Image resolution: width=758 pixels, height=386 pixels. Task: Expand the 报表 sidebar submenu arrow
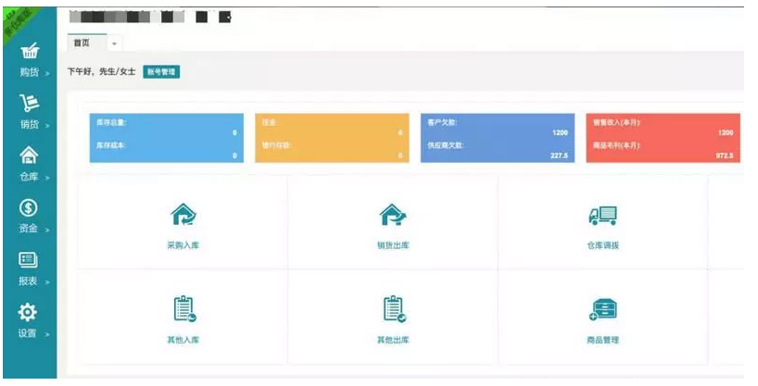47,281
